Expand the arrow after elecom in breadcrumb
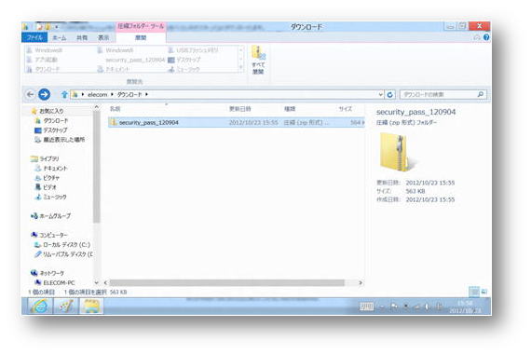 pyautogui.click(x=112, y=94)
